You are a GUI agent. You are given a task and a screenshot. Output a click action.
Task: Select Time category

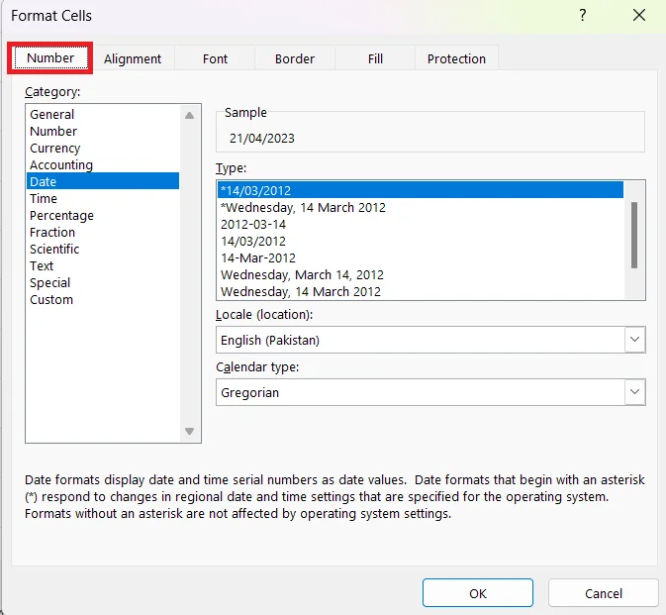(103, 198)
